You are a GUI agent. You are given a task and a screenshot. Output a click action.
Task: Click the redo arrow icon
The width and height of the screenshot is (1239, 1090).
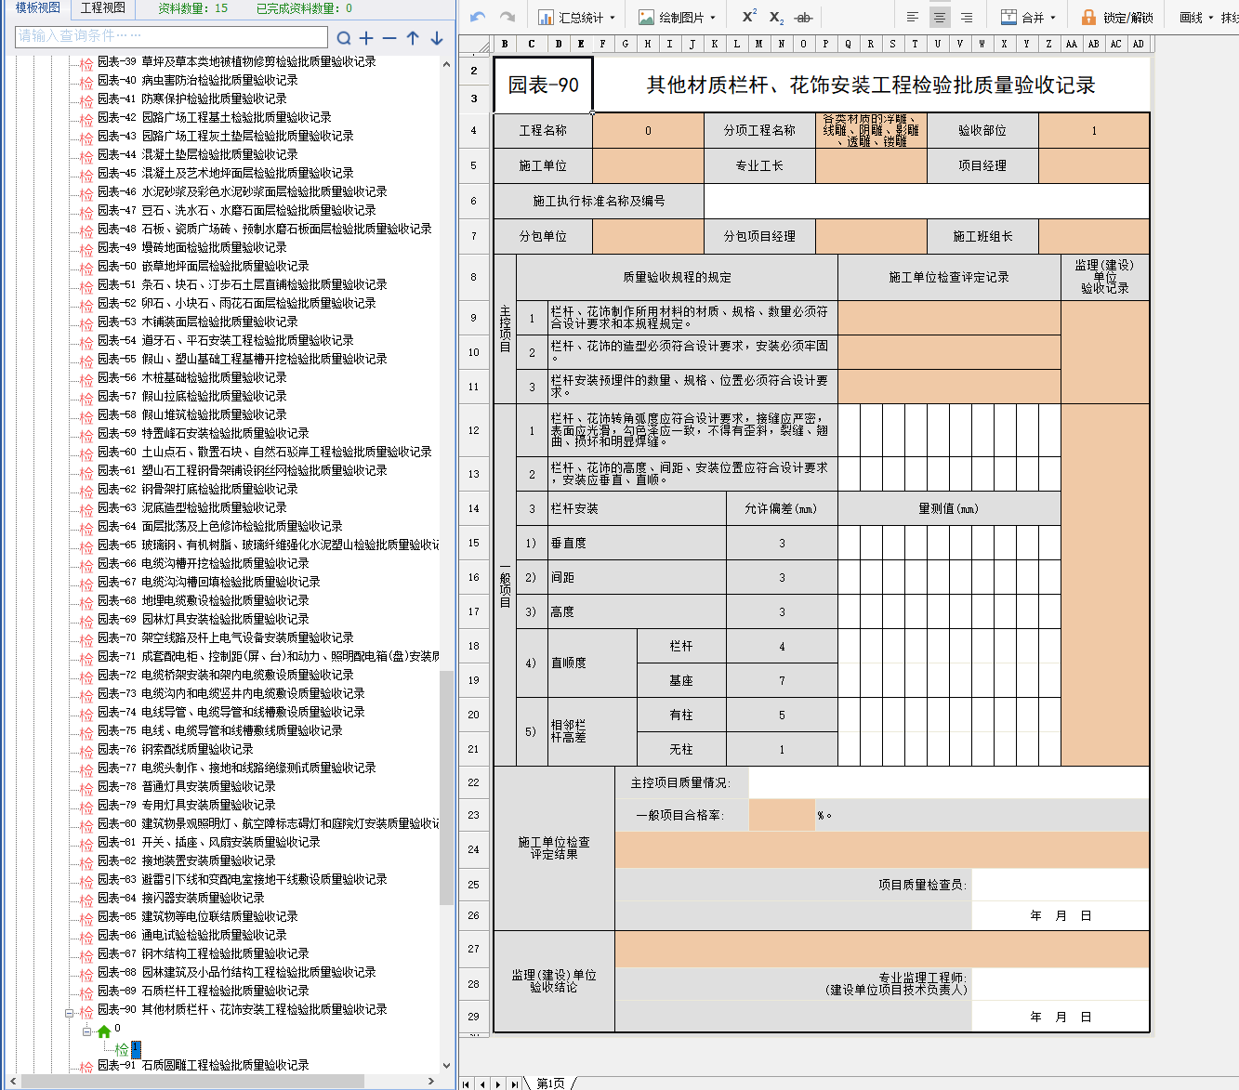click(507, 17)
